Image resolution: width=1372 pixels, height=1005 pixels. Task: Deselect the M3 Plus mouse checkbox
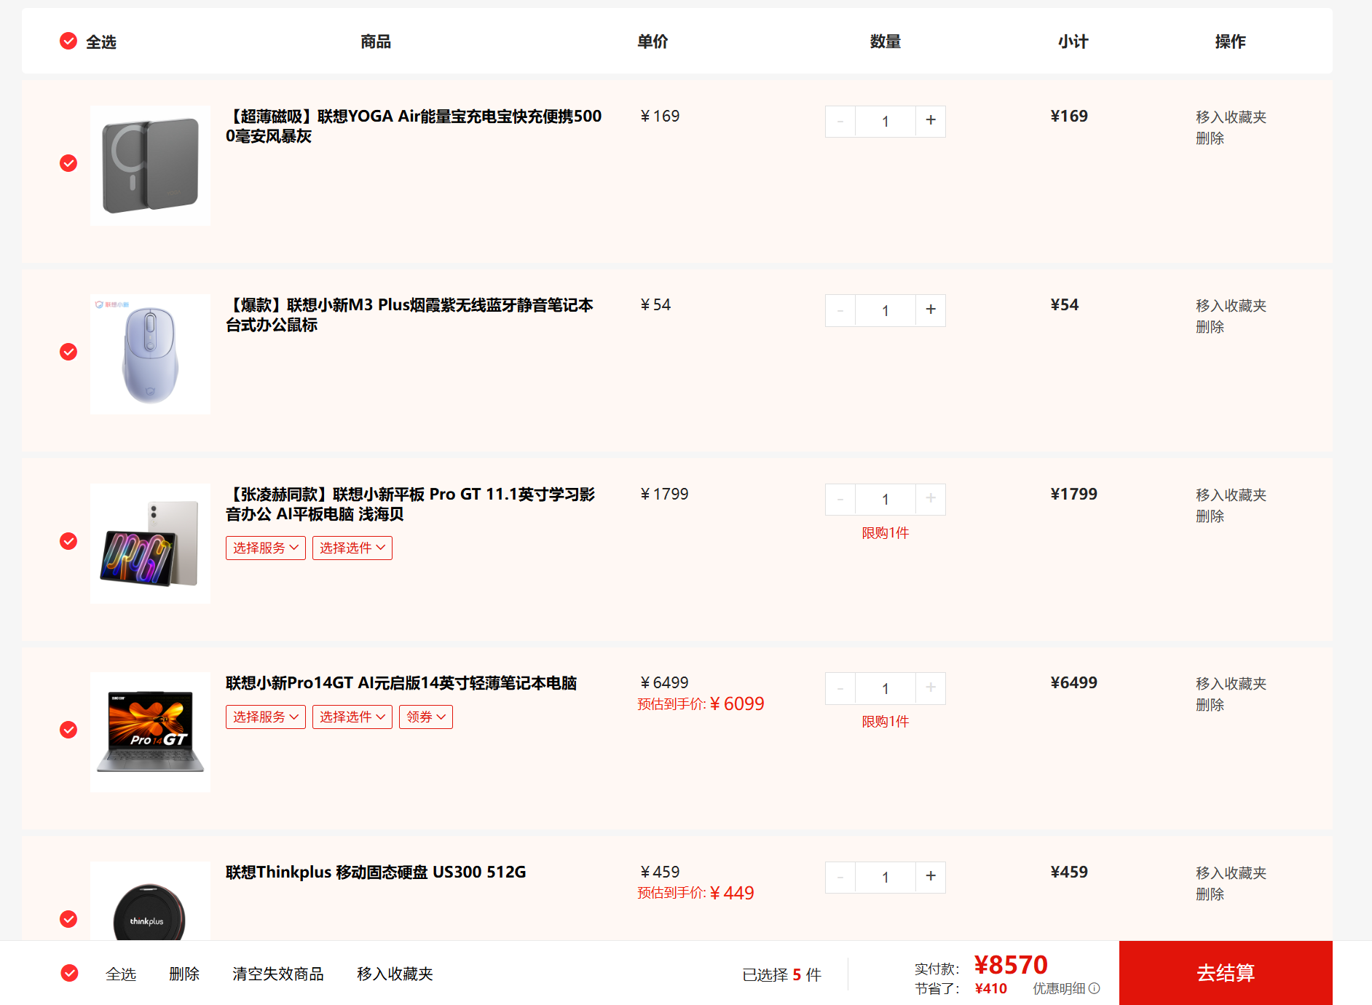coord(68,352)
